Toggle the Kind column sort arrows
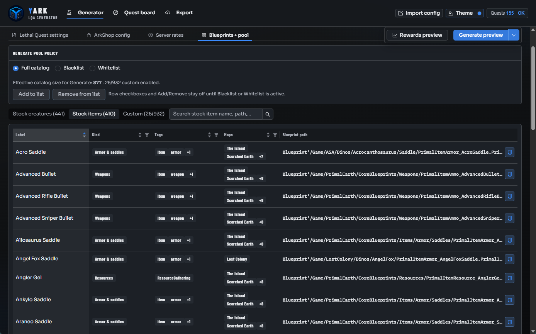 (x=140, y=135)
